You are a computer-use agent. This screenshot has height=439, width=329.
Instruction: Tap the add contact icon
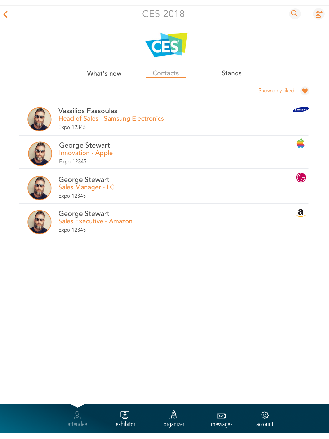tap(319, 14)
